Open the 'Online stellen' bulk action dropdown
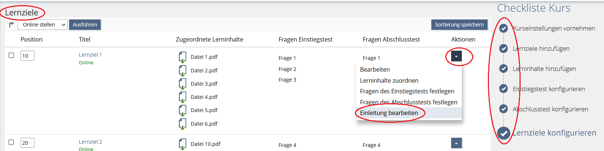 point(43,25)
